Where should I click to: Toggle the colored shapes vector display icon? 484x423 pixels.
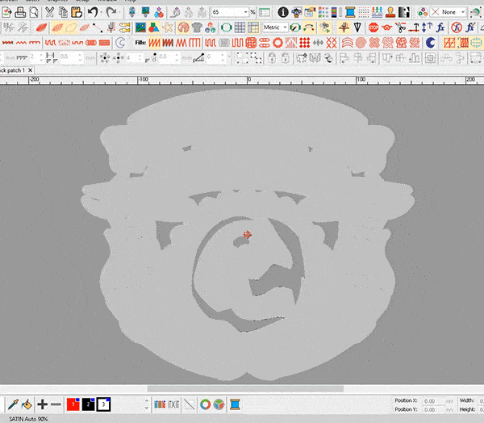[154, 27]
